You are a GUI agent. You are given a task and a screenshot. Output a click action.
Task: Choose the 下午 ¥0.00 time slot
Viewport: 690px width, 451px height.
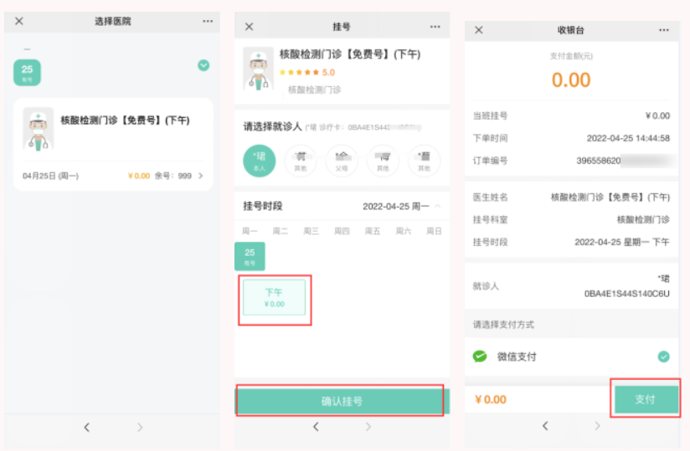pyautogui.click(x=275, y=298)
